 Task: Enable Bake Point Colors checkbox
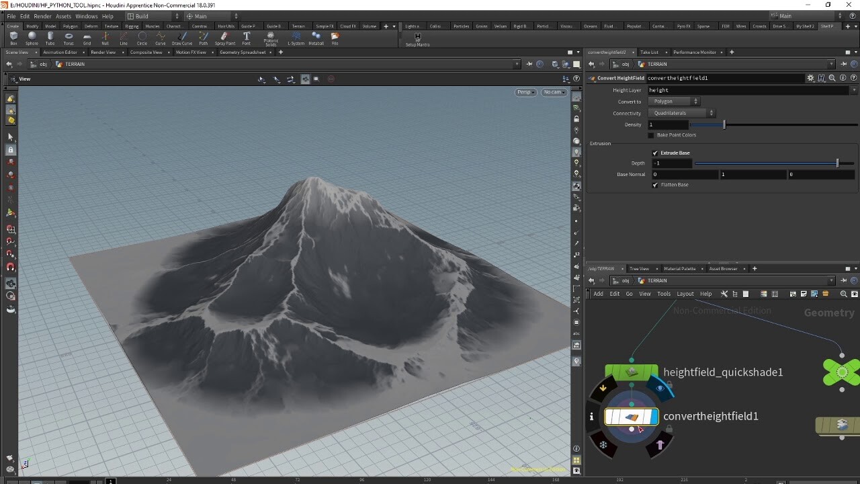pos(651,135)
